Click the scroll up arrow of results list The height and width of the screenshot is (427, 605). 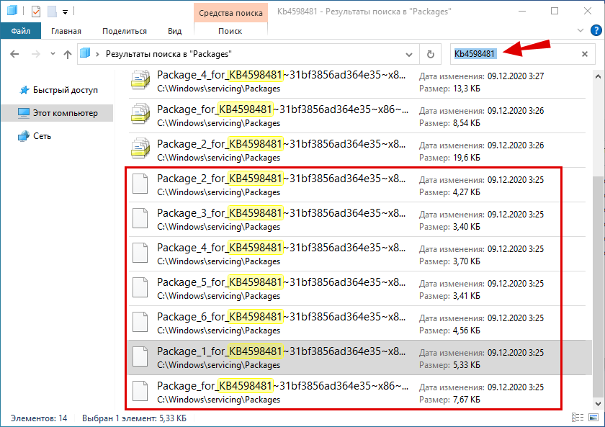(598, 76)
